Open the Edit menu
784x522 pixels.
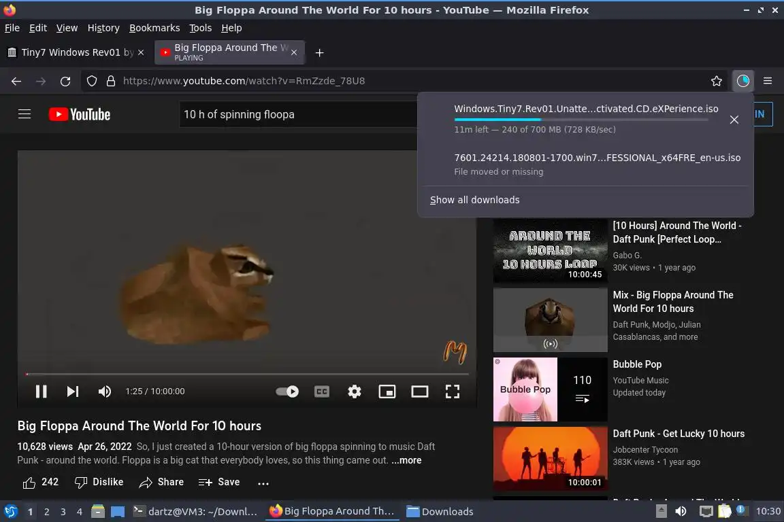coord(38,28)
